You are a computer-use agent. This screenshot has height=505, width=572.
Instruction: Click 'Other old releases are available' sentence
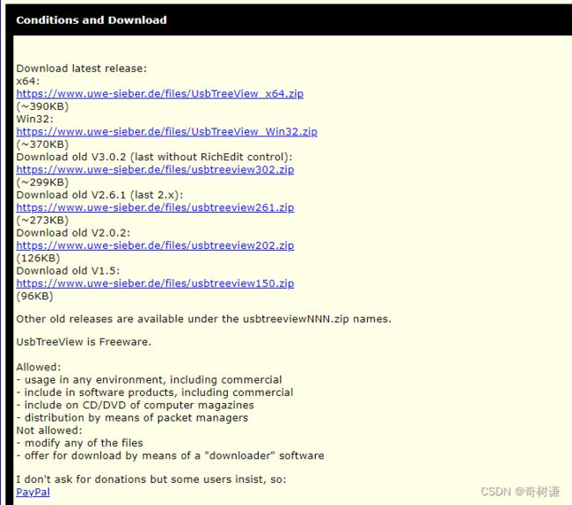point(203,319)
